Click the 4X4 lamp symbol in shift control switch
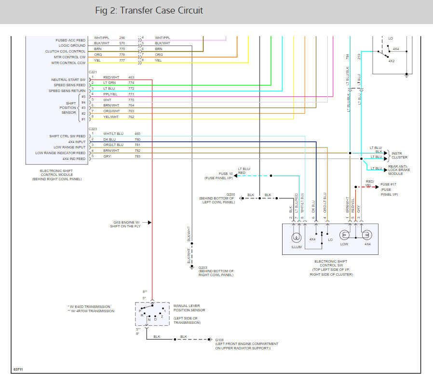433x386 pixels. click(366, 235)
